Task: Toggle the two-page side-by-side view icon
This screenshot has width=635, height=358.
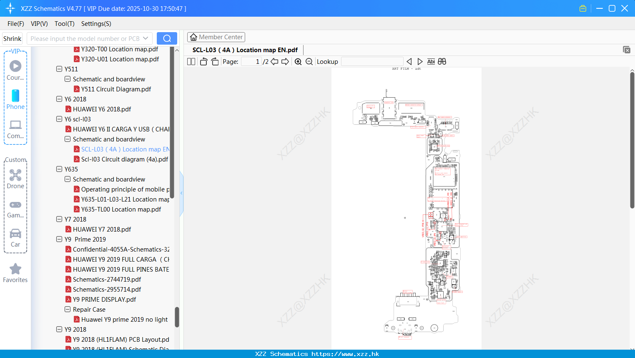Action: pyautogui.click(x=191, y=62)
